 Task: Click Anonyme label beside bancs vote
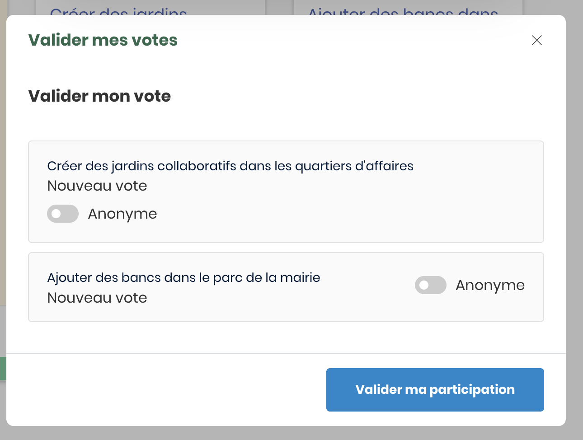(490, 285)
